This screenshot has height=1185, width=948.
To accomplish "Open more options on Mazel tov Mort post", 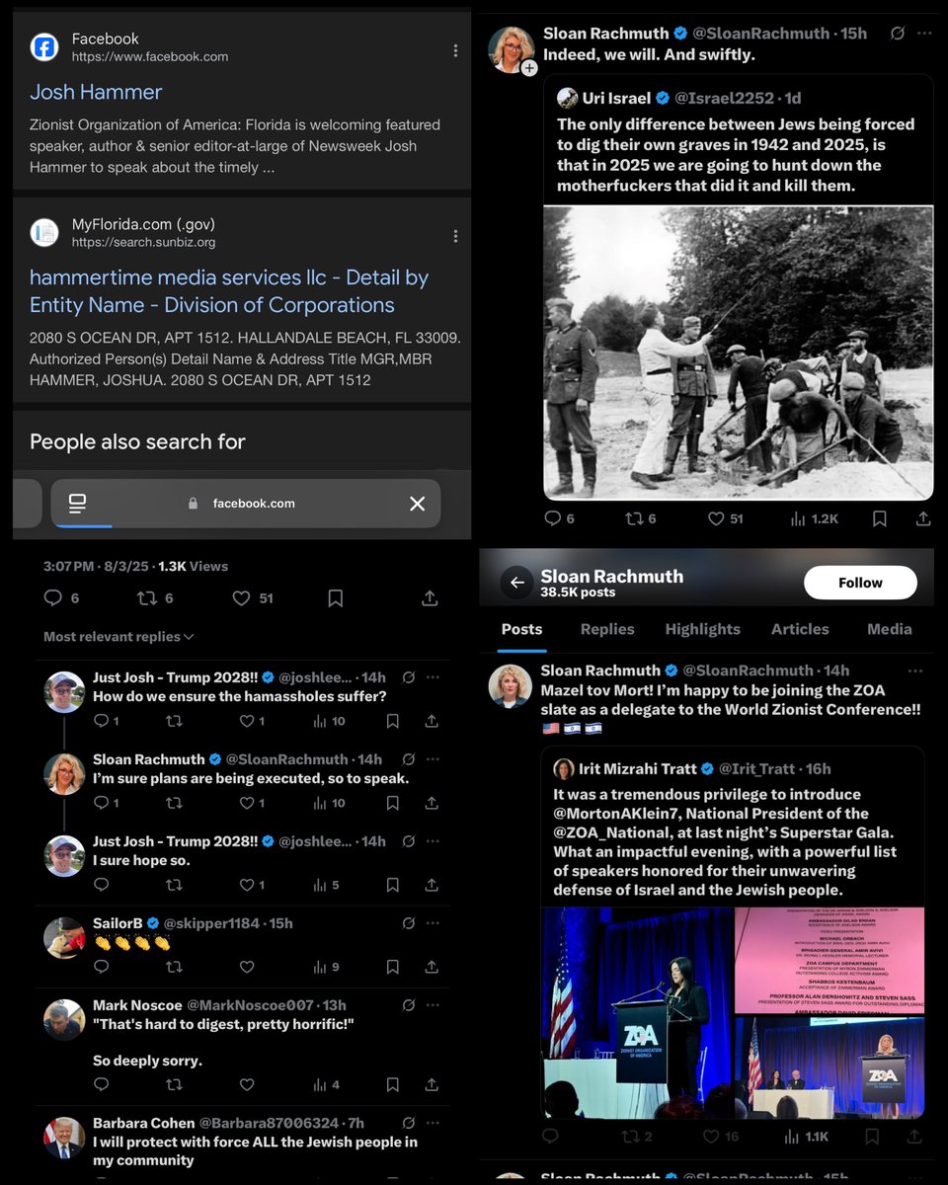I will click(915, 671).
